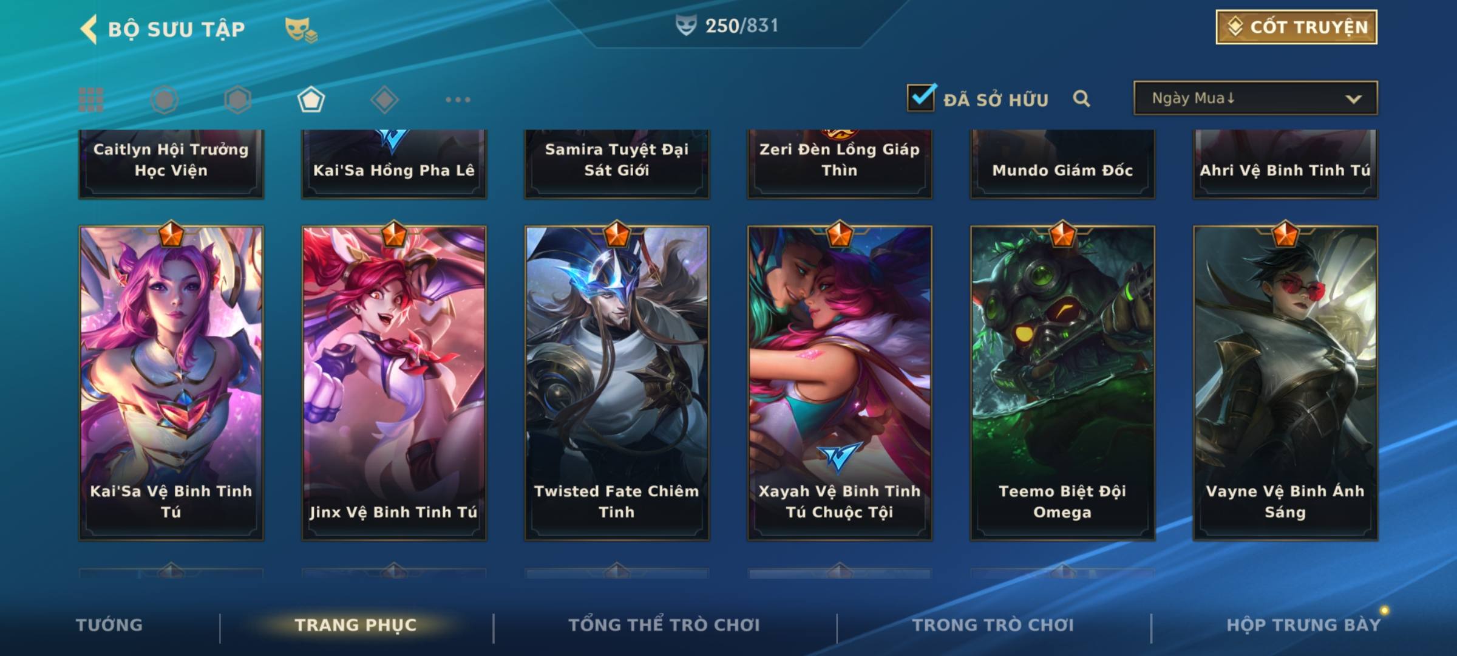
Task: Open the Ngày Mua sort dropdown
Action: [x=1255, y=98]
